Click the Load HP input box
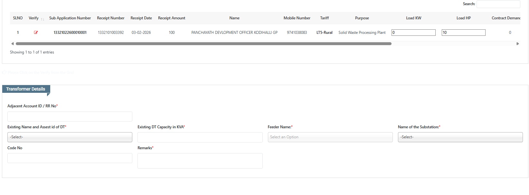529x195 pixels. point(463,33)
